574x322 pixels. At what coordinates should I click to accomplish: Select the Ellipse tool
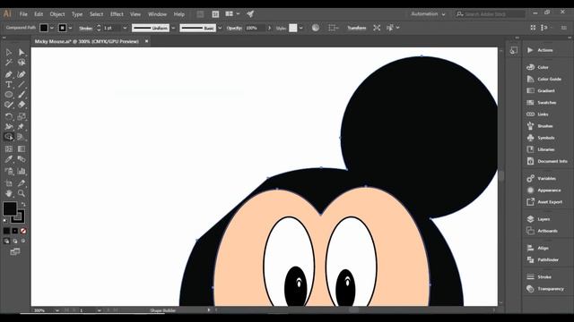point(9,95)
